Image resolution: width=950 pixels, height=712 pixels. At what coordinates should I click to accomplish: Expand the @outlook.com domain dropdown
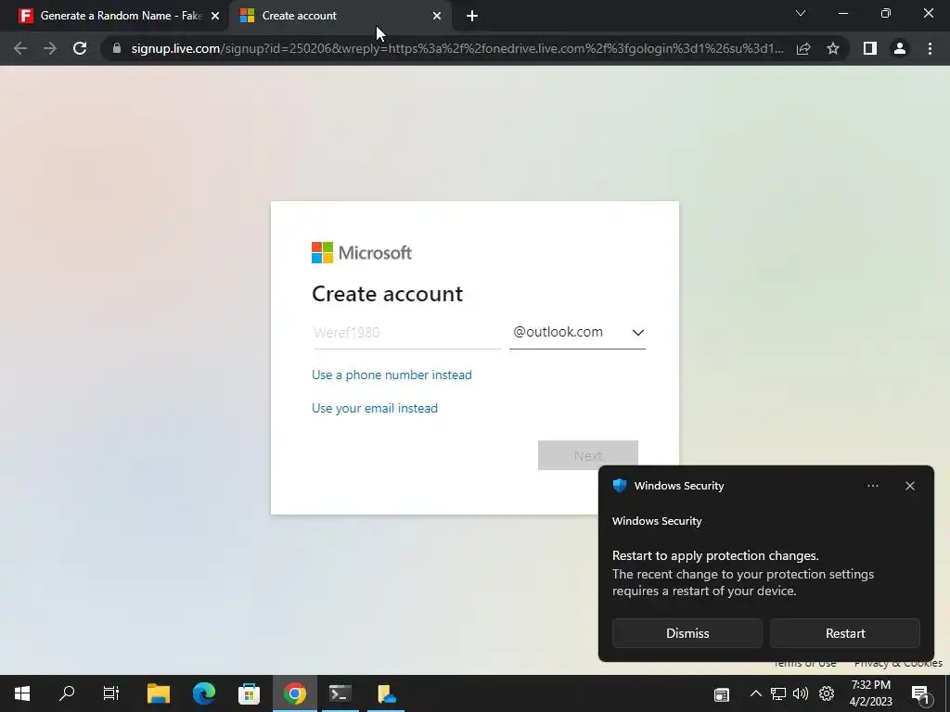click(577, 333)
